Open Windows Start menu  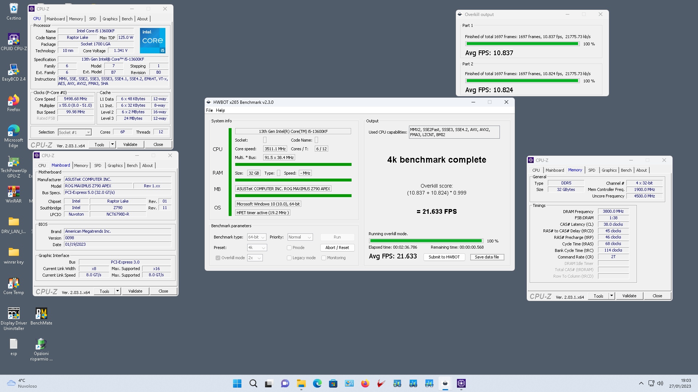pyautogui.click(x=237, y=383)
